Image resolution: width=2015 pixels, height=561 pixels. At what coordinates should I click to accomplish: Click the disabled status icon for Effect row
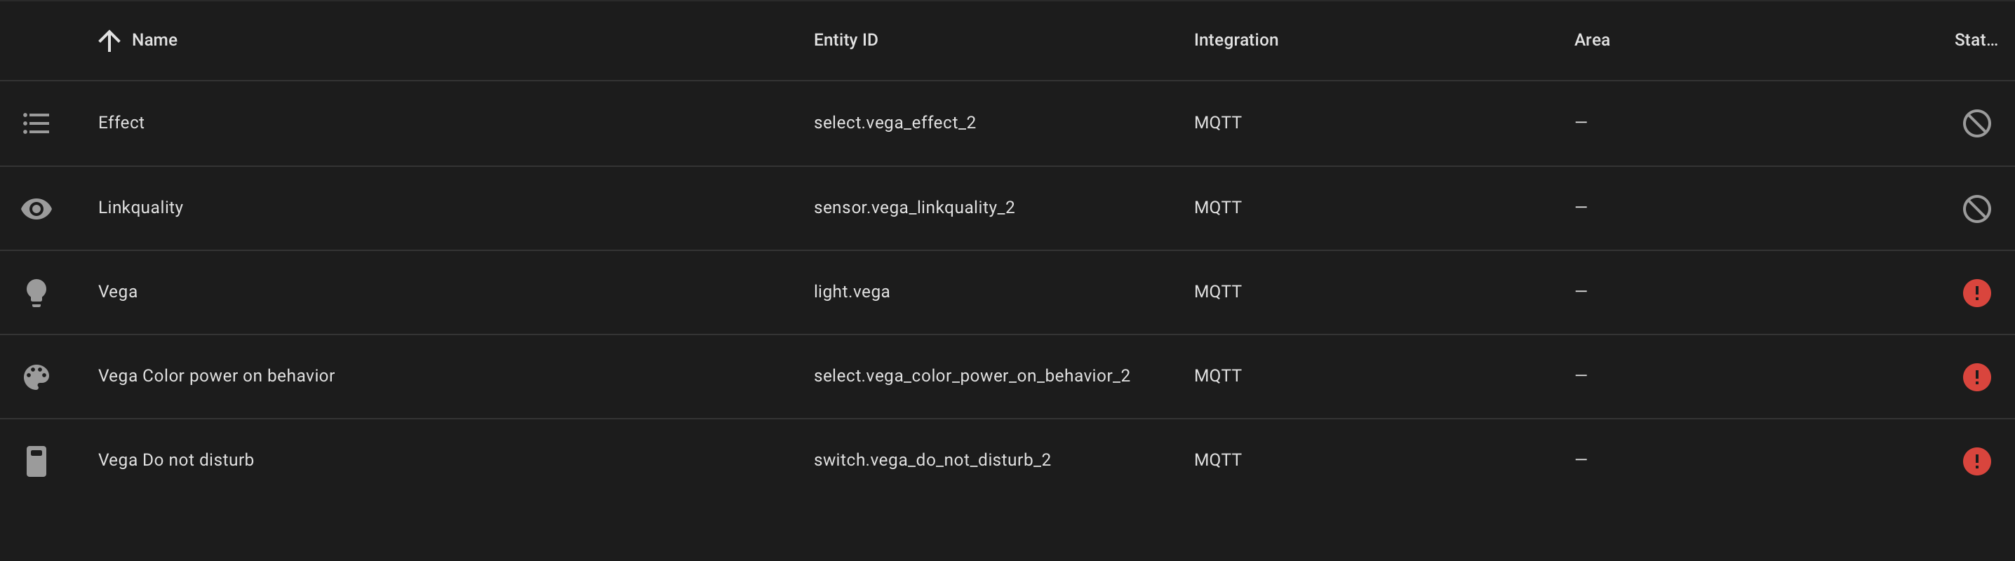[x=1976, y=123]
